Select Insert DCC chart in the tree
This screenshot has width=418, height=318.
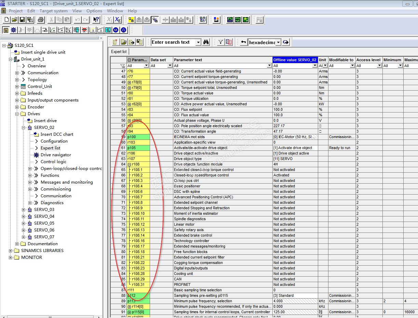(57, 134)
